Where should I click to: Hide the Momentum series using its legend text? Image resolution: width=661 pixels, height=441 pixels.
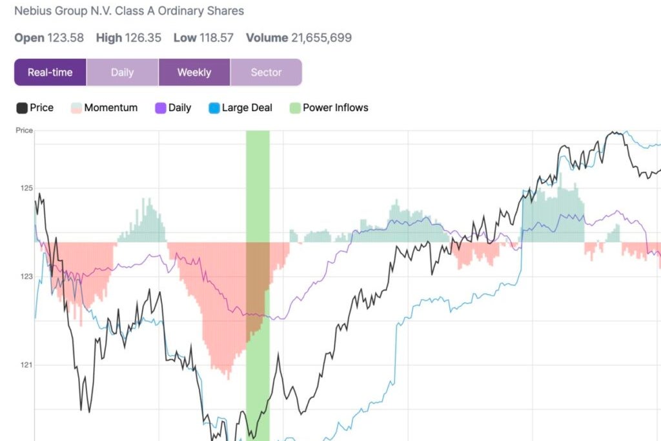[111, 108]
